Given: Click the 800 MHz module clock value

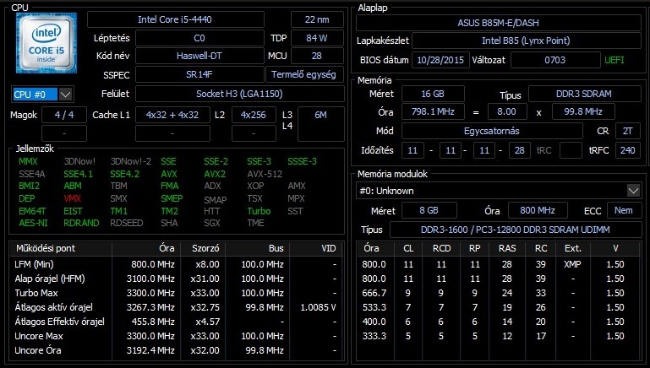Looking at the screenshot, I should coord(538,210).
